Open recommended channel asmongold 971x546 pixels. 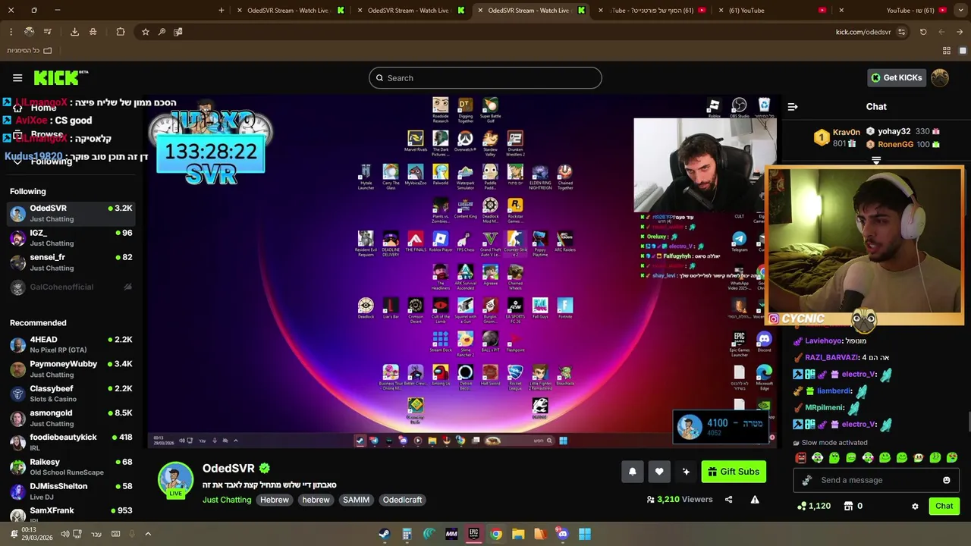pos(71,418)
